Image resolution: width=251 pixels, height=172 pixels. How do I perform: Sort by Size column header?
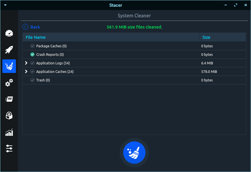(222, 37)
